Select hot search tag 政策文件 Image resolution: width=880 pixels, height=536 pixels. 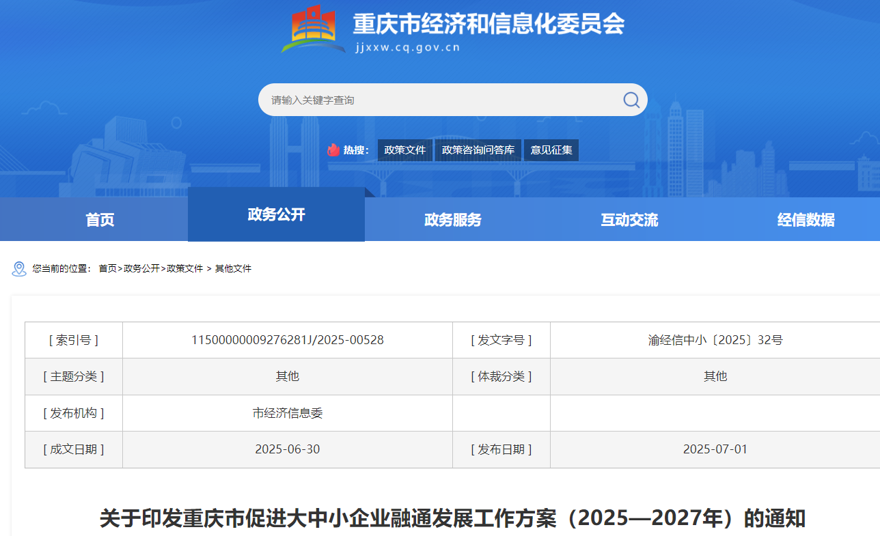[404, 150]
